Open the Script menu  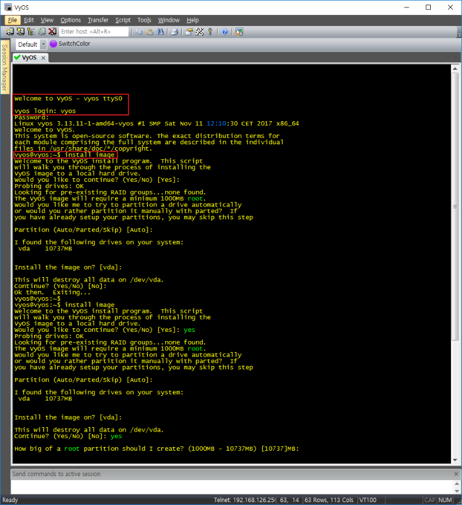pos(122,20)
